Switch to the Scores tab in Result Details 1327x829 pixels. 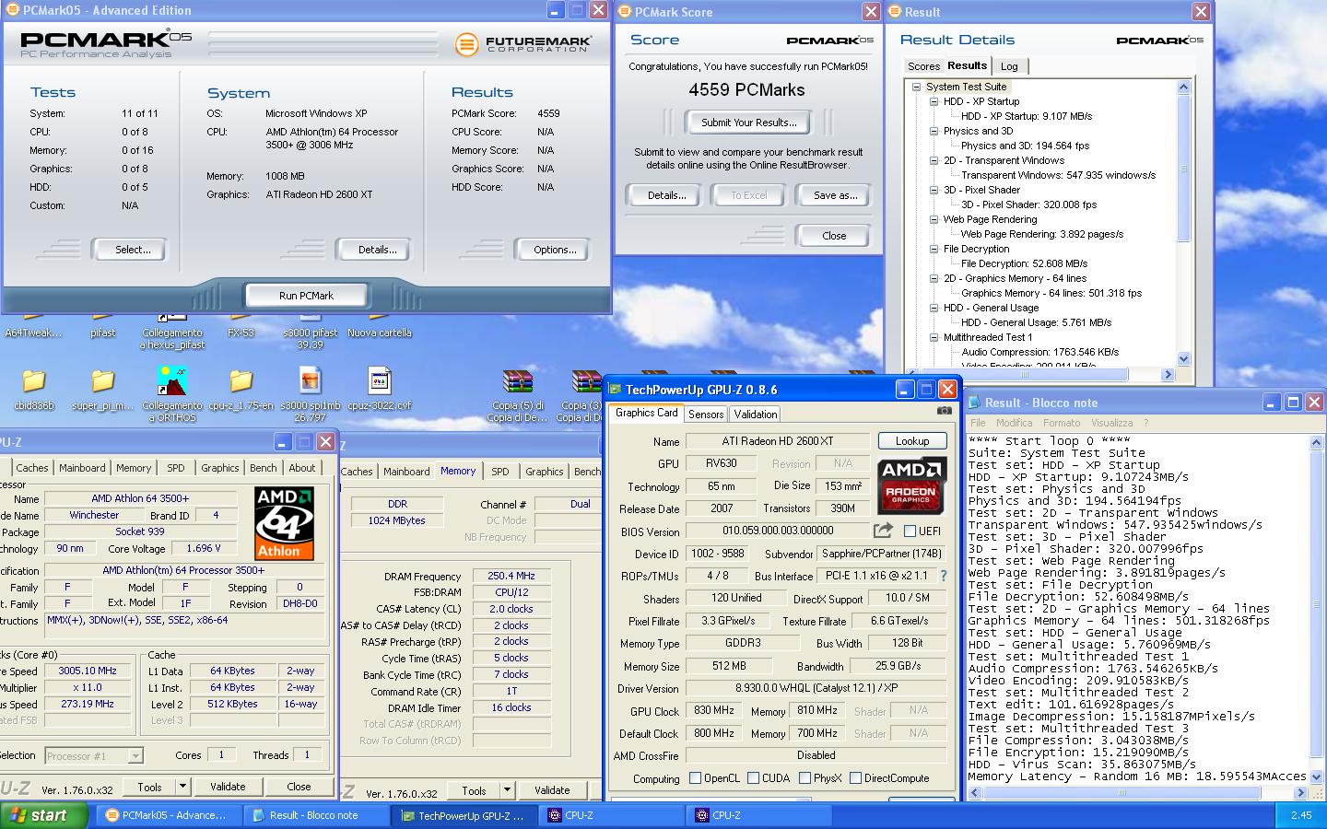tap(923, 66)
